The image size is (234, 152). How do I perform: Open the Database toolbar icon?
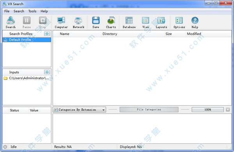pos(129,22)
